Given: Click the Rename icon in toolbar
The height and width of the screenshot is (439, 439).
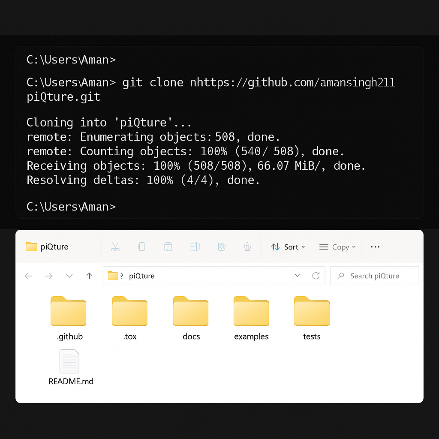Looking at the screenshot, I should [195, 247].
